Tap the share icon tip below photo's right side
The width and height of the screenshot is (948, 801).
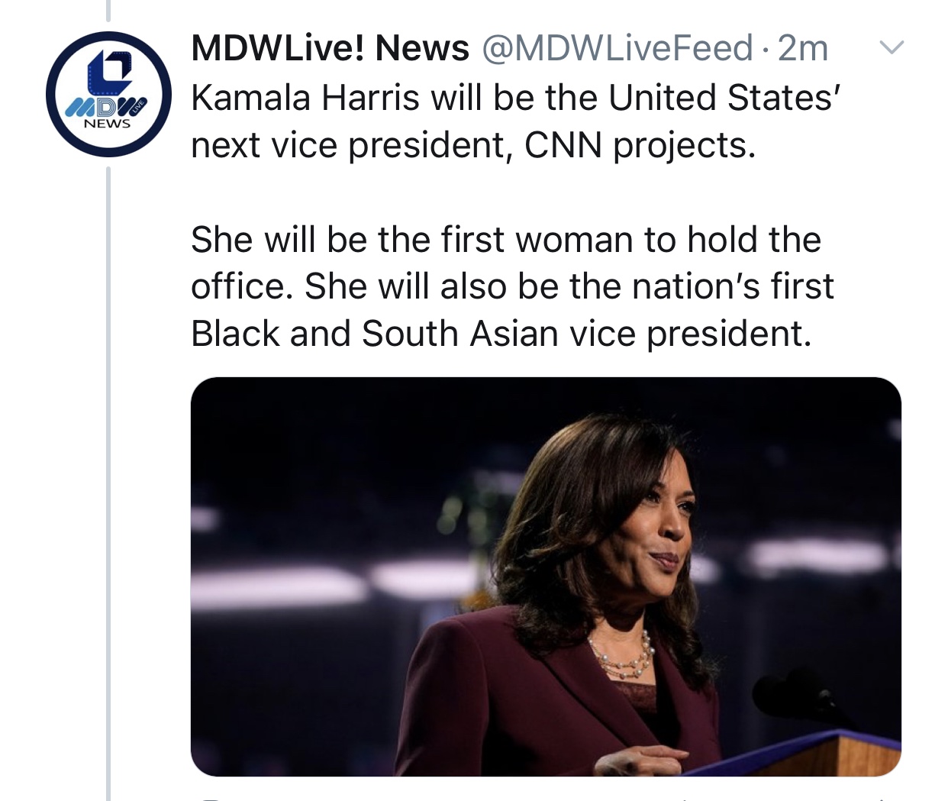click(882, 798)
